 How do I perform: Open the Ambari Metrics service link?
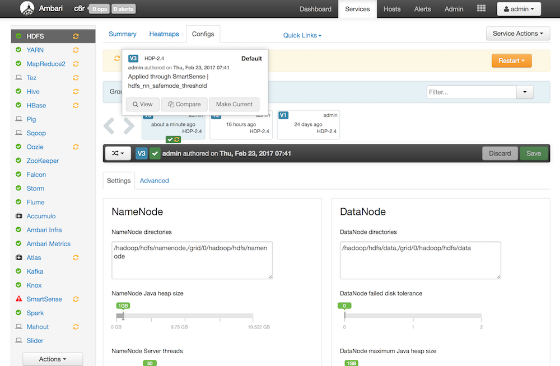pyautogui.click(x=49, y=244)
